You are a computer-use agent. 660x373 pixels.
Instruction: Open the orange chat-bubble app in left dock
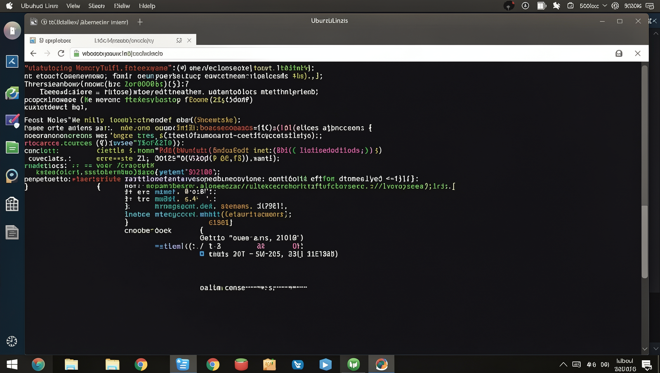pos(12,176)
